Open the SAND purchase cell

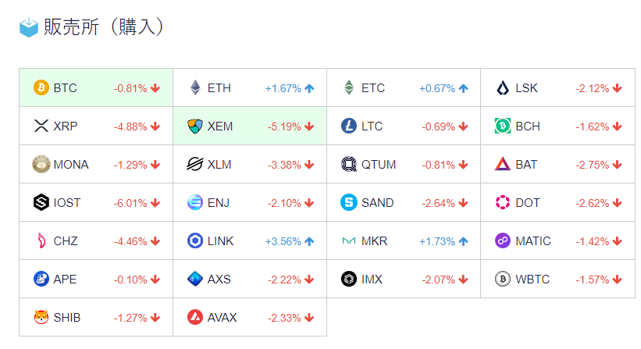click(403, 203)
